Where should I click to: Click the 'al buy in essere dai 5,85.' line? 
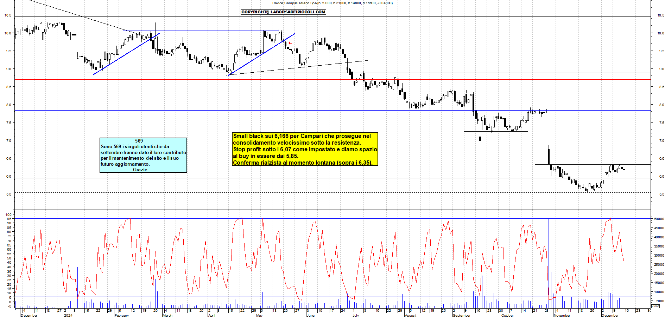[265, 156]
